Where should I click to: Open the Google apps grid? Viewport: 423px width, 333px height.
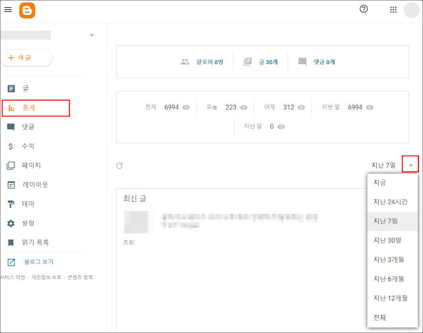click(x=393, y=10)
